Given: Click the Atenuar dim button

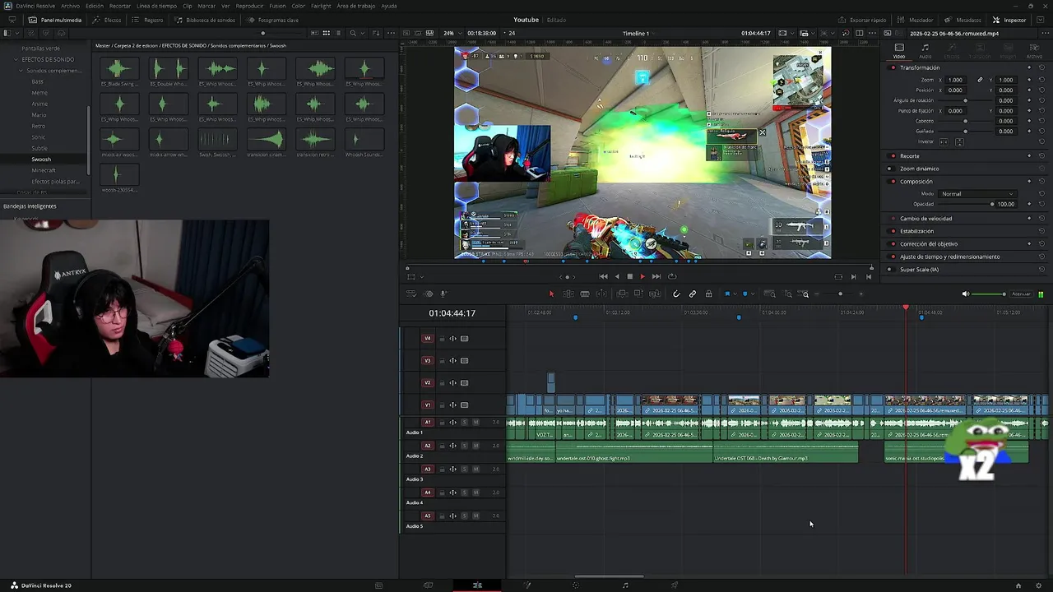Looking at the screenshot, I should click(x=1021, y=294).
